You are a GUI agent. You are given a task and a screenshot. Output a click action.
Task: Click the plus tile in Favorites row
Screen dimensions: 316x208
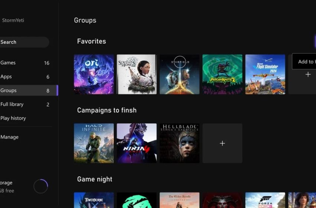308,75
